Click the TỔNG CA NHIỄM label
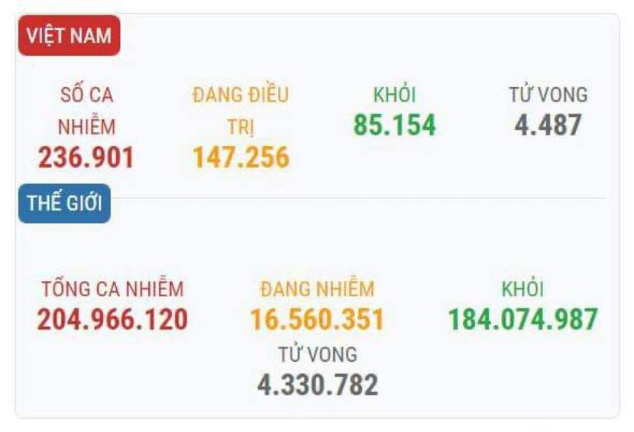The width and height of the screenshot is (634, 432). tap(112, 289)
